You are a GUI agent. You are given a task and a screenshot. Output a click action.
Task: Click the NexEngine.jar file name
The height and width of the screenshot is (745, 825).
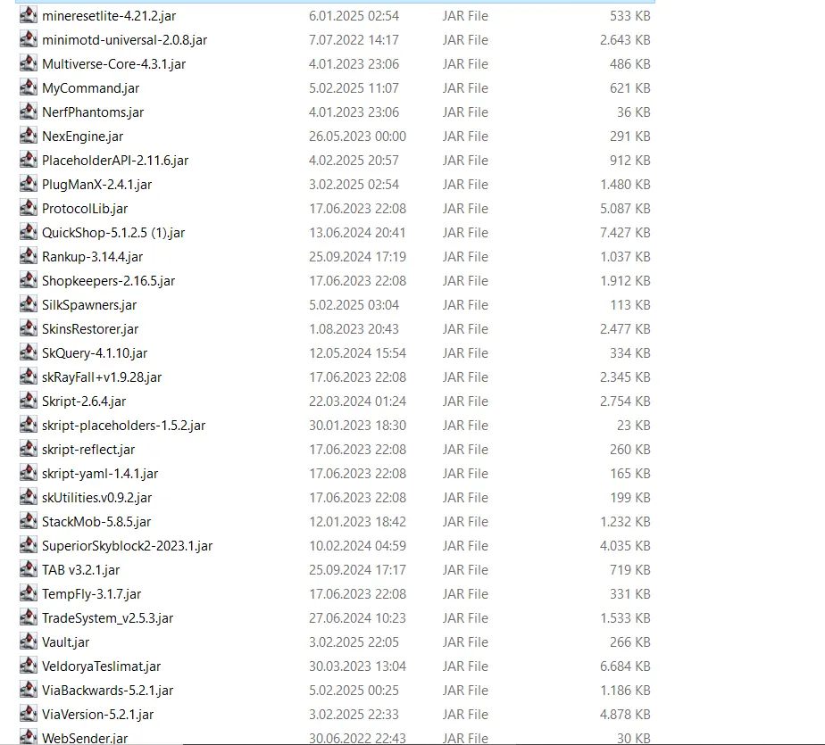(x=83, y=137)
